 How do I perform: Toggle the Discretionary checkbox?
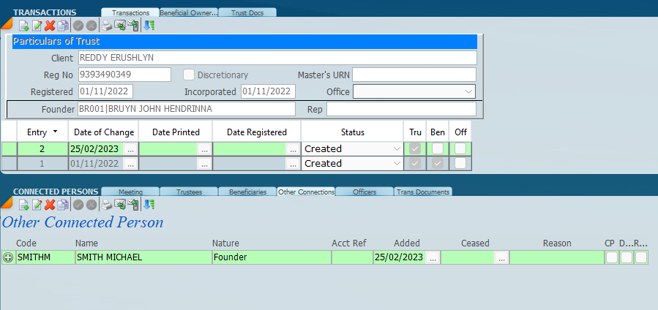pos(189,75)
